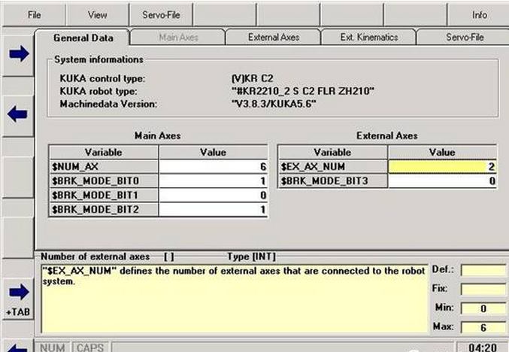Viewport: 509px width, 352px height.
Task: Edit the $BRK_MODE_BIT3 value field
Action: point(442,181)
